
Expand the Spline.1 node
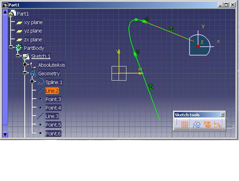point(32,81)
